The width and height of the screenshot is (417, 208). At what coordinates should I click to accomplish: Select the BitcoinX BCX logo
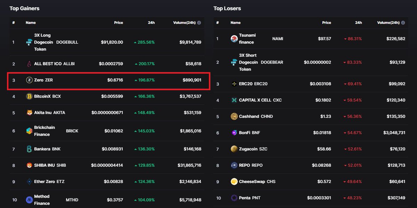pyautogui.click(x=28, y=96)
